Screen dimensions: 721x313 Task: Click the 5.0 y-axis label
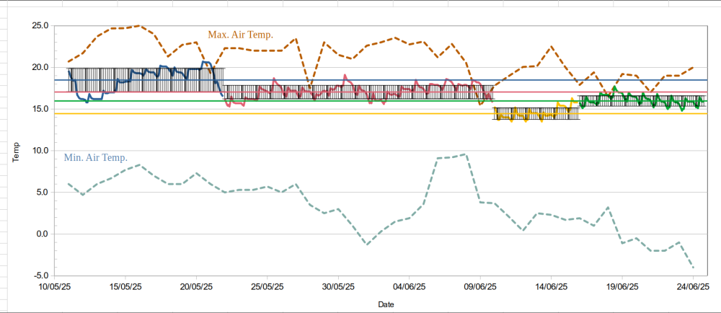(43, 192)
